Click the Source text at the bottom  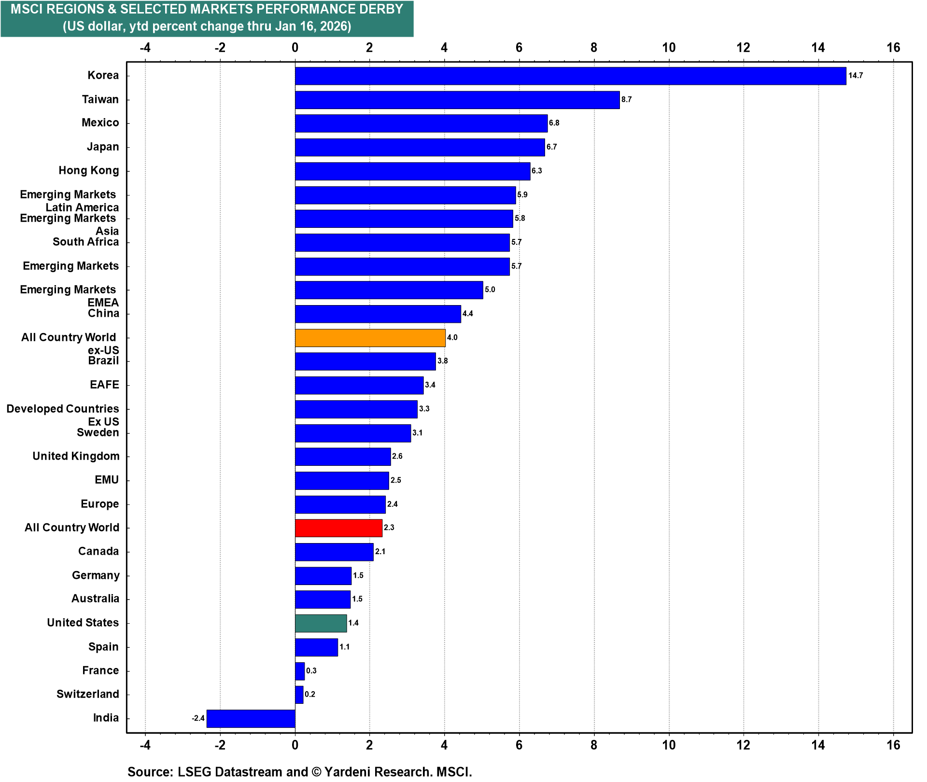point(299,771)
